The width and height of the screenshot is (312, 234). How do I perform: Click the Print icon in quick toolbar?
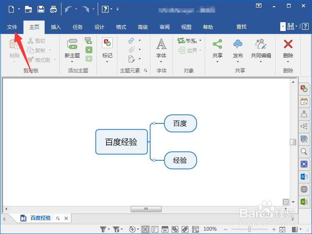[53, 9]
